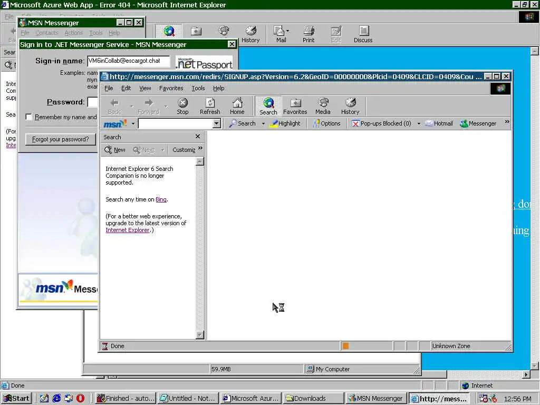Click Search pane scrollbar down arrow

click(200, 334)
